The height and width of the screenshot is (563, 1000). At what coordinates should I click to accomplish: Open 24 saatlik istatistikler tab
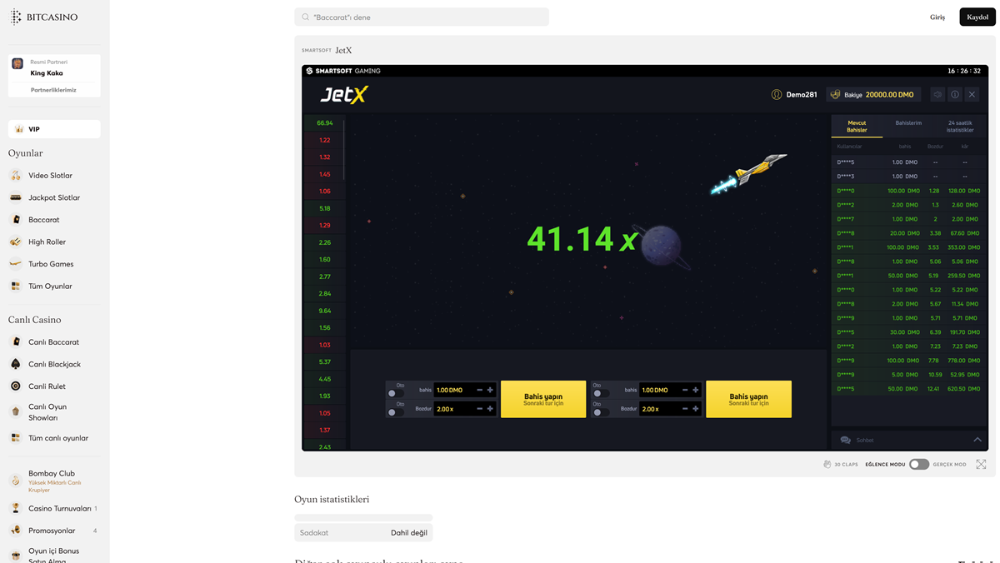pyautogui.click(x=960, y=127)
